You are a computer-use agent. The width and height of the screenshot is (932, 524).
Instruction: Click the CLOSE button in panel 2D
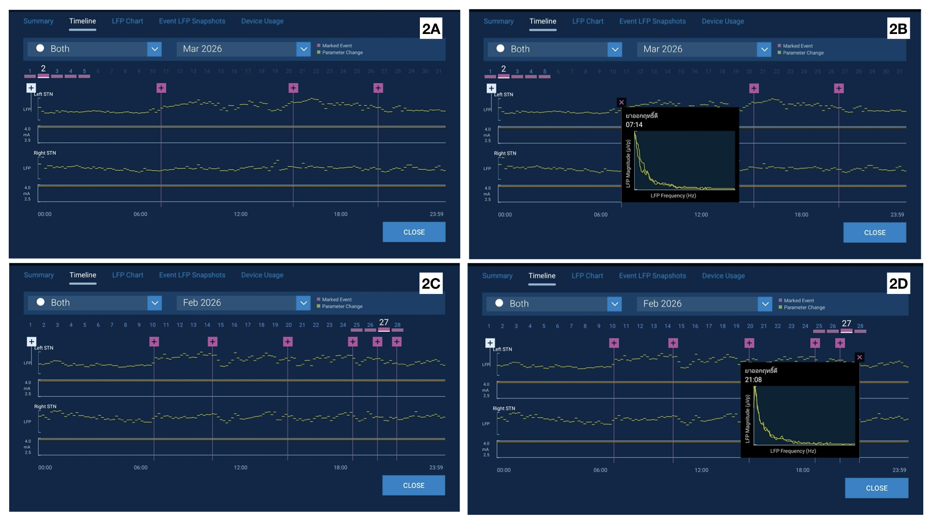877,488
